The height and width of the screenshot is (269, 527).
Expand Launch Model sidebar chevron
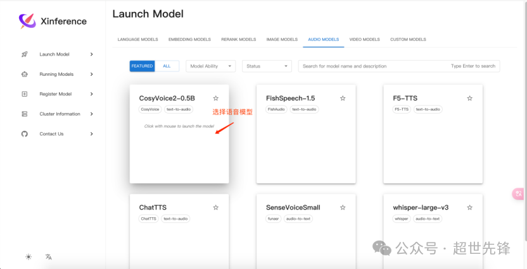tap(91, 54)
